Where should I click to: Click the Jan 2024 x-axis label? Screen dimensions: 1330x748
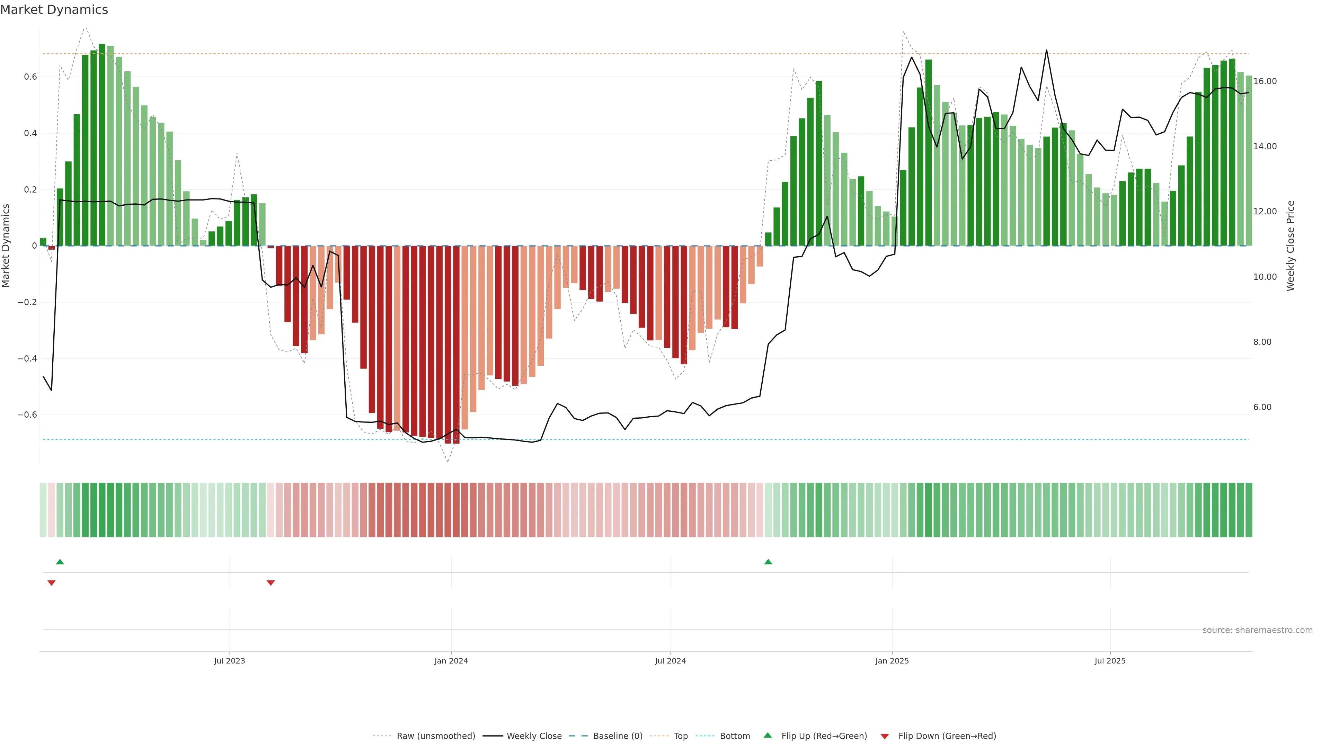click(451, 661)
